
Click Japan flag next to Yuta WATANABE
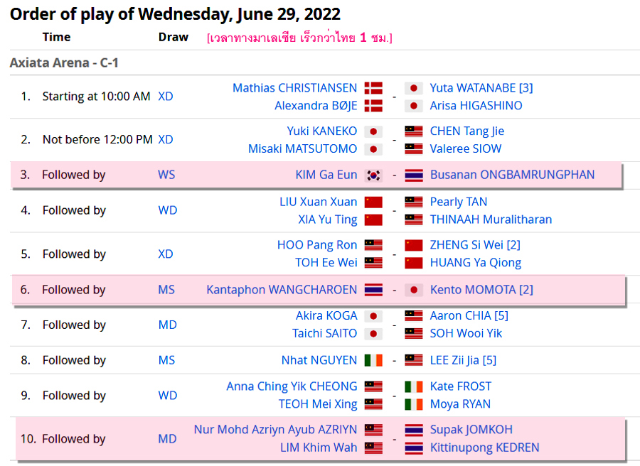[413, 88]
